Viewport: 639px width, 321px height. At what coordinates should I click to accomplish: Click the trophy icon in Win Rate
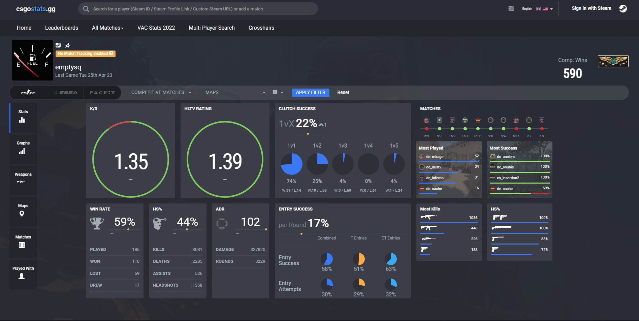coord(97,223)
